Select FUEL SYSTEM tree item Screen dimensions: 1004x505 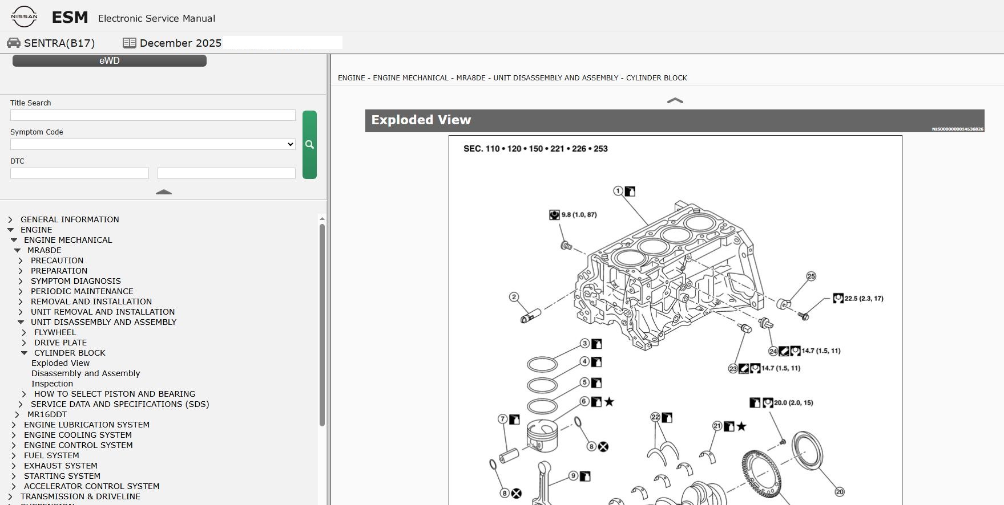point(51,455)
